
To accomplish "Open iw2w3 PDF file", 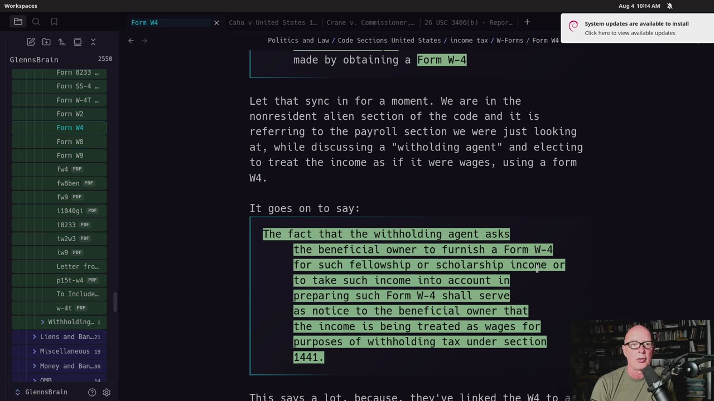I will [x=59, y=239].
